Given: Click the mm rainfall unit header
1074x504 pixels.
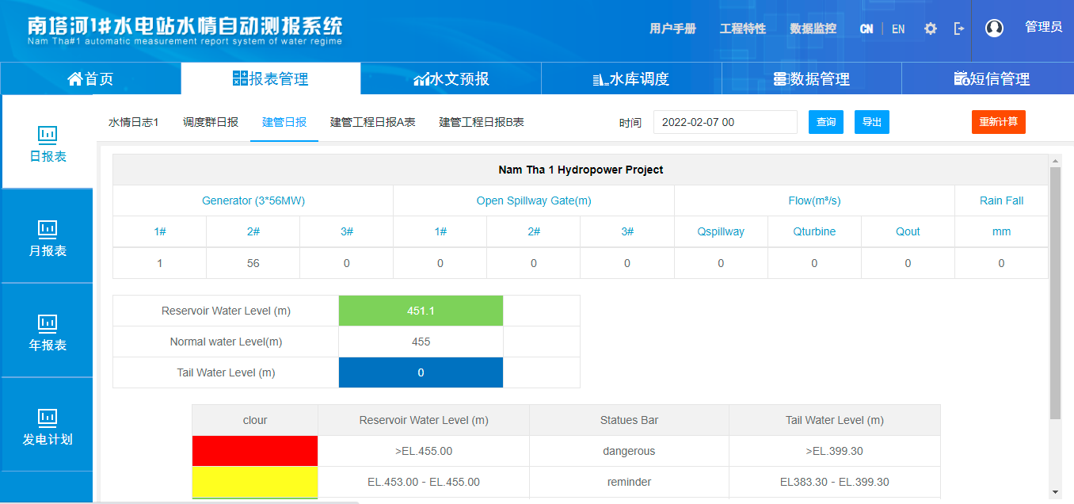Looking at the screenshot, I should tap(1002, 231).
